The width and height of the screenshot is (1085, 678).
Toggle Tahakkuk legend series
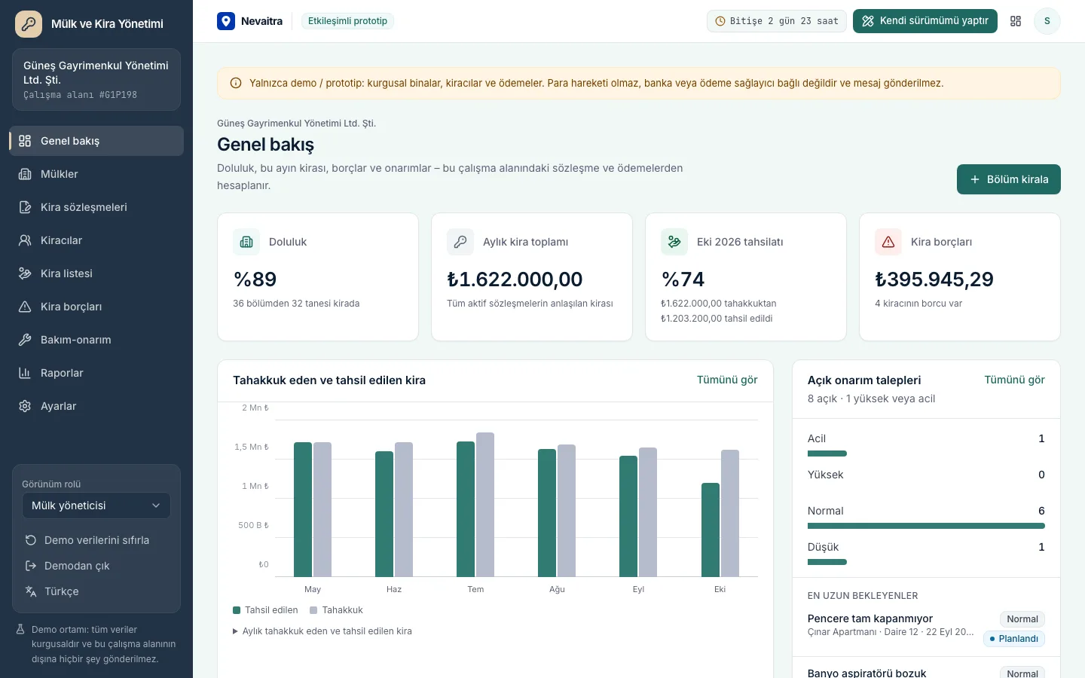pyautogui.click(x=337, y=610)
